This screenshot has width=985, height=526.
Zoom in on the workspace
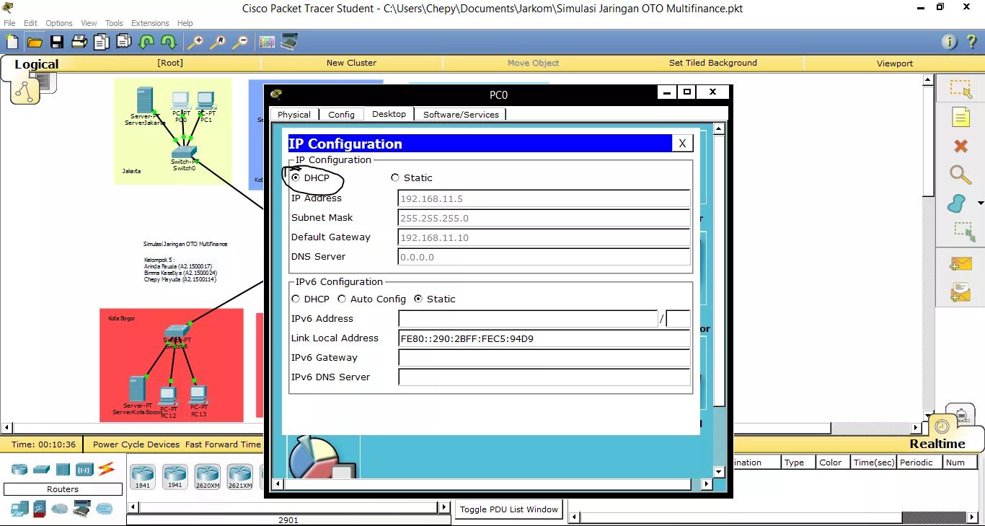coord(195,42)
